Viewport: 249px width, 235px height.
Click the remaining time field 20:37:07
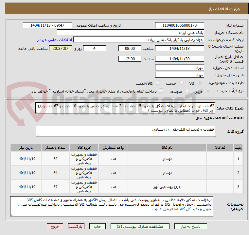click(x=61, y=48)
